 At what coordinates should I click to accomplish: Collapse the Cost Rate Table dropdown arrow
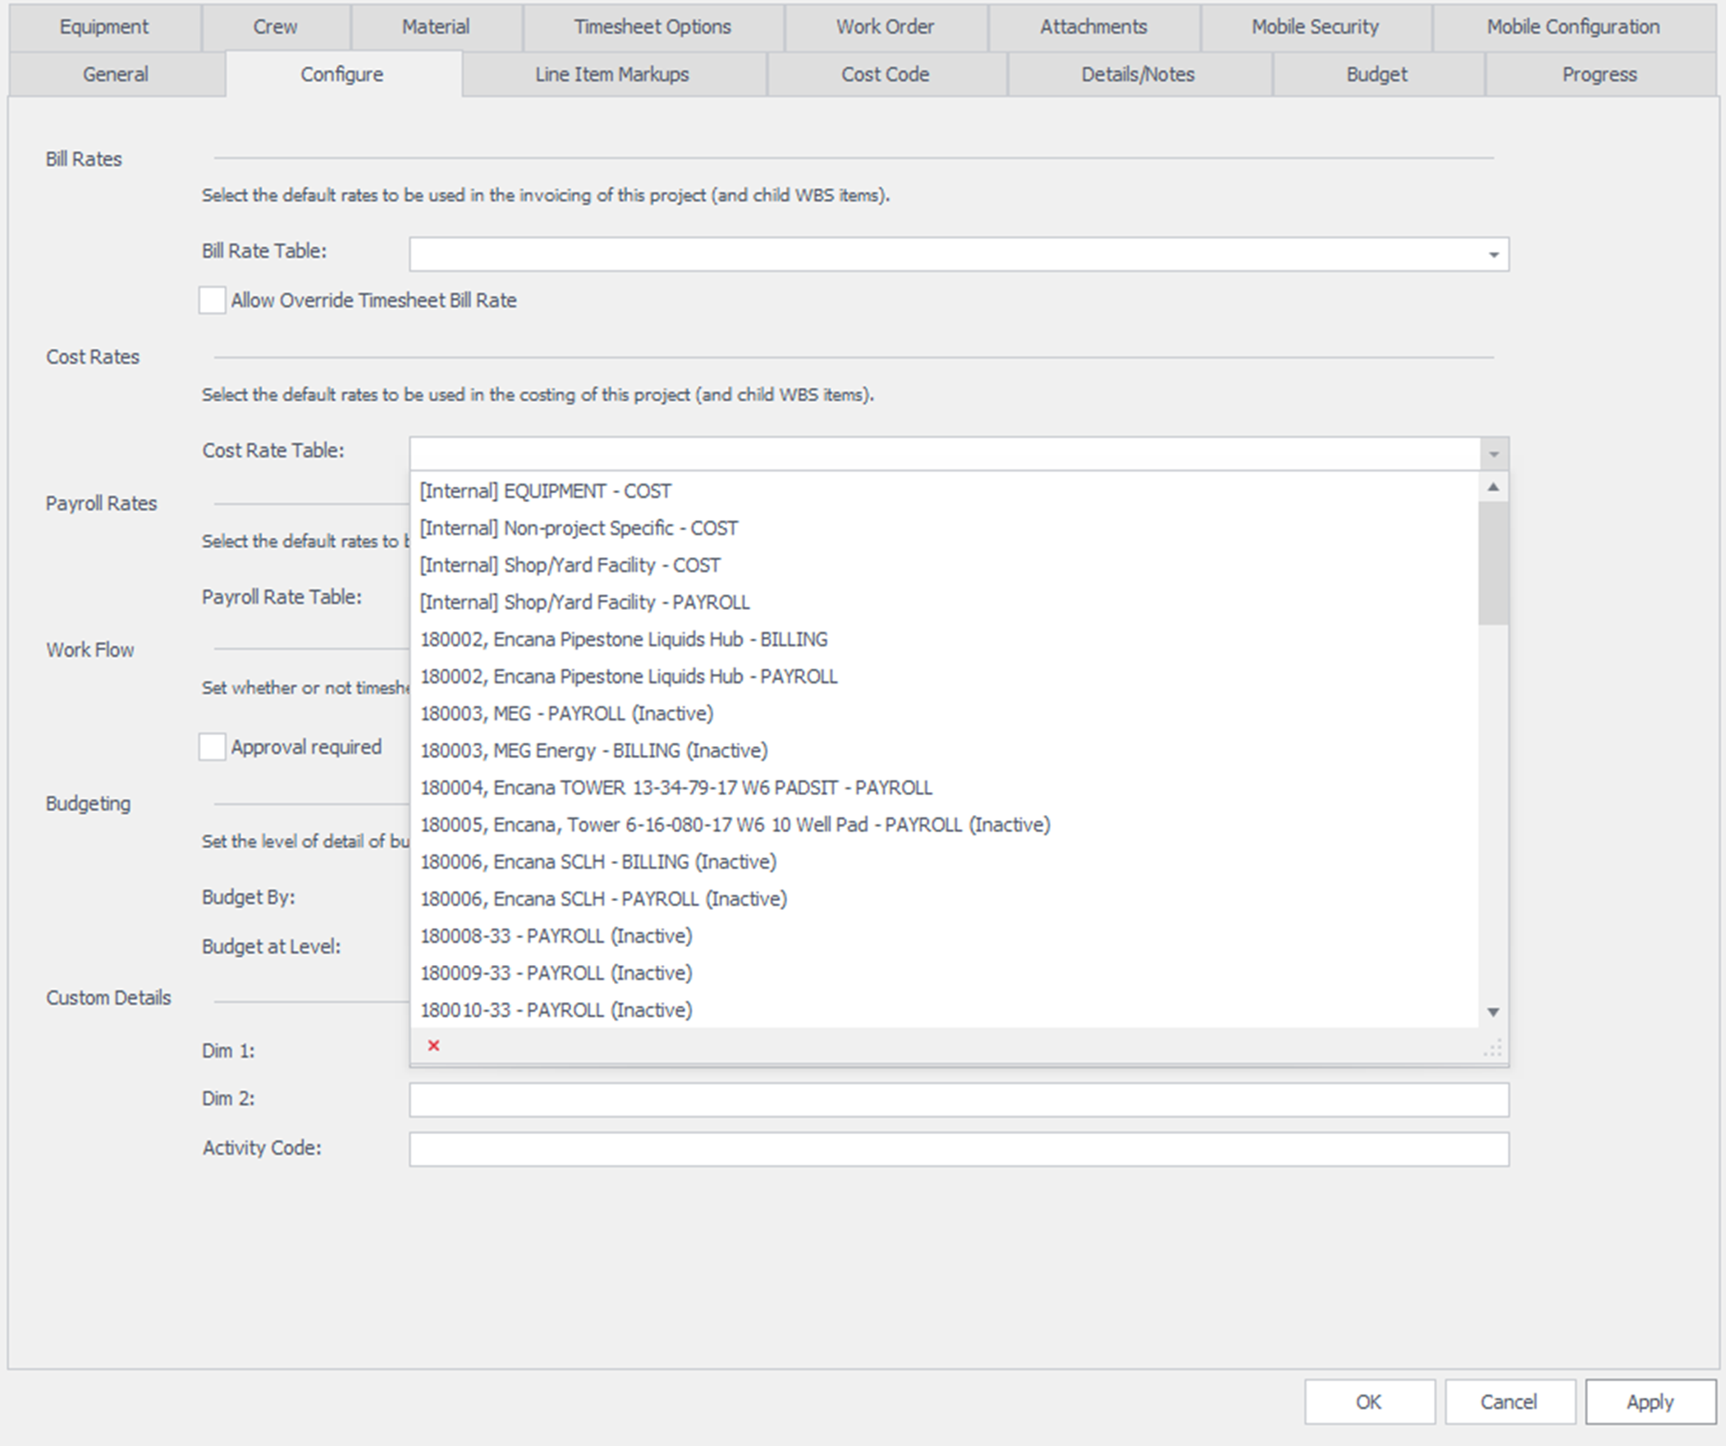1494,454
